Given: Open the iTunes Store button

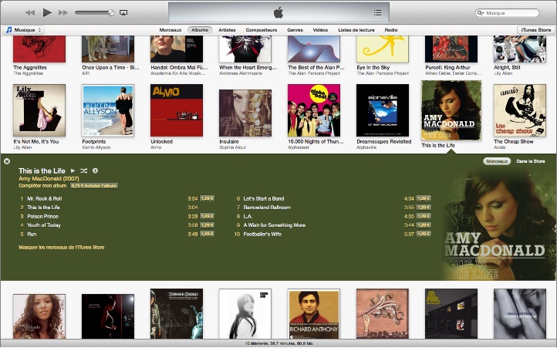Looking at the screenshot, I should coord(535,30).
